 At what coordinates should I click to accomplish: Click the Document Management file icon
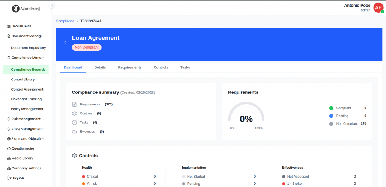[x=9, y=36]
